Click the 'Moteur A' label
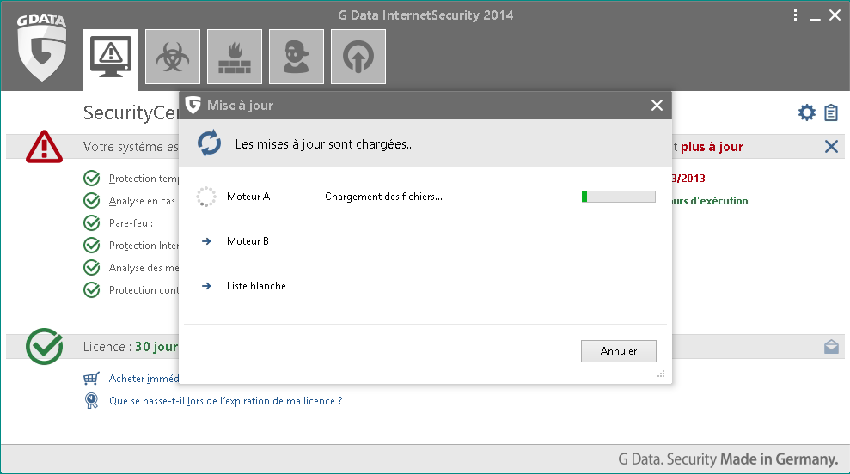 tap(248, 197)
